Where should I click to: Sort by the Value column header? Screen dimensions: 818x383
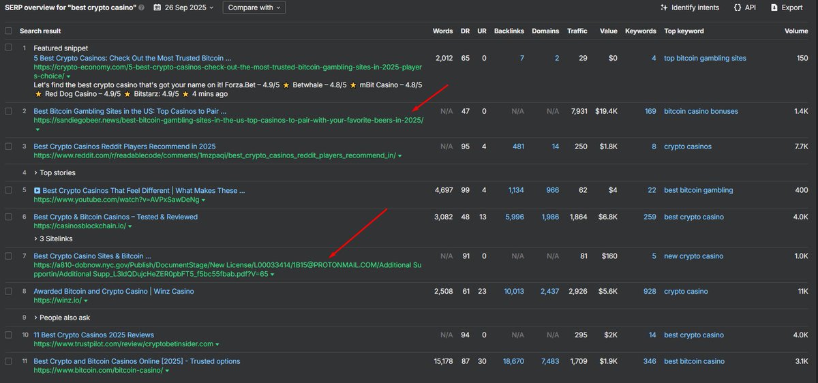pos(608,31)
